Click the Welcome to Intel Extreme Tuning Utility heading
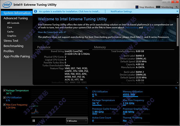 point(72,19)
